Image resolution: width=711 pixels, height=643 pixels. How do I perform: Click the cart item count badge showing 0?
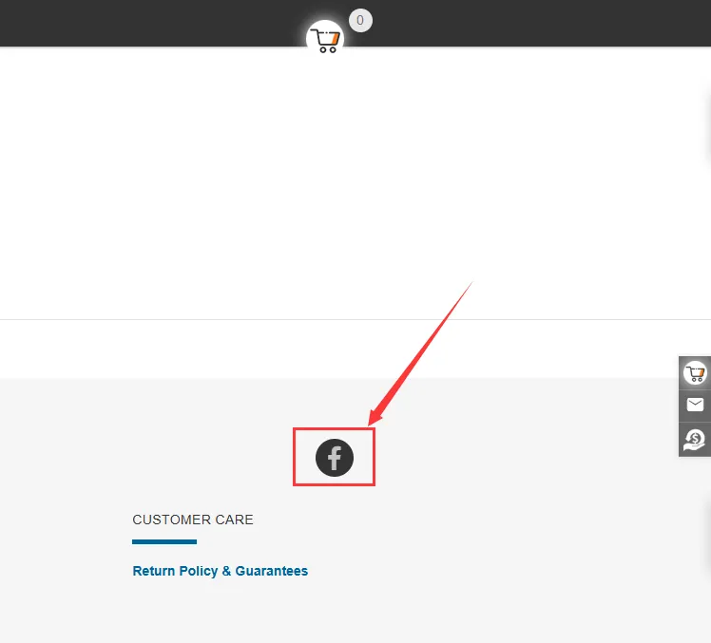pos(360,20)
